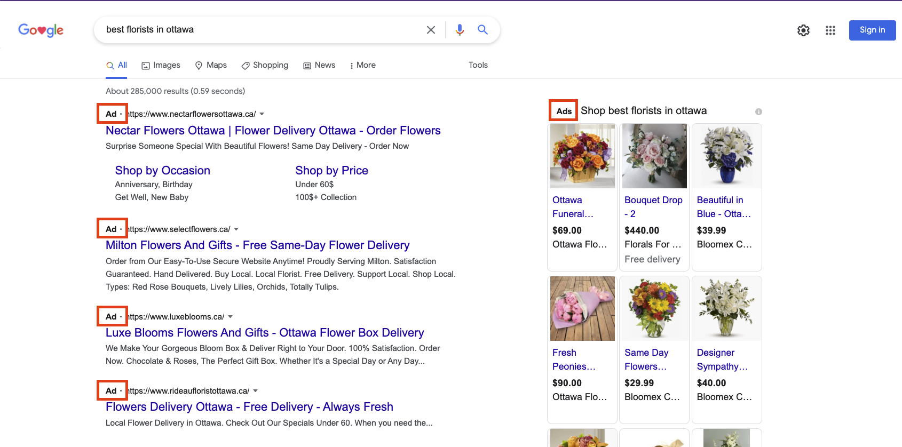Expand dropdown arrow beside rideaufloristottawa.ca URL
Screen dimensions: 902x447
pyautogui.click(x=256, y=391)
